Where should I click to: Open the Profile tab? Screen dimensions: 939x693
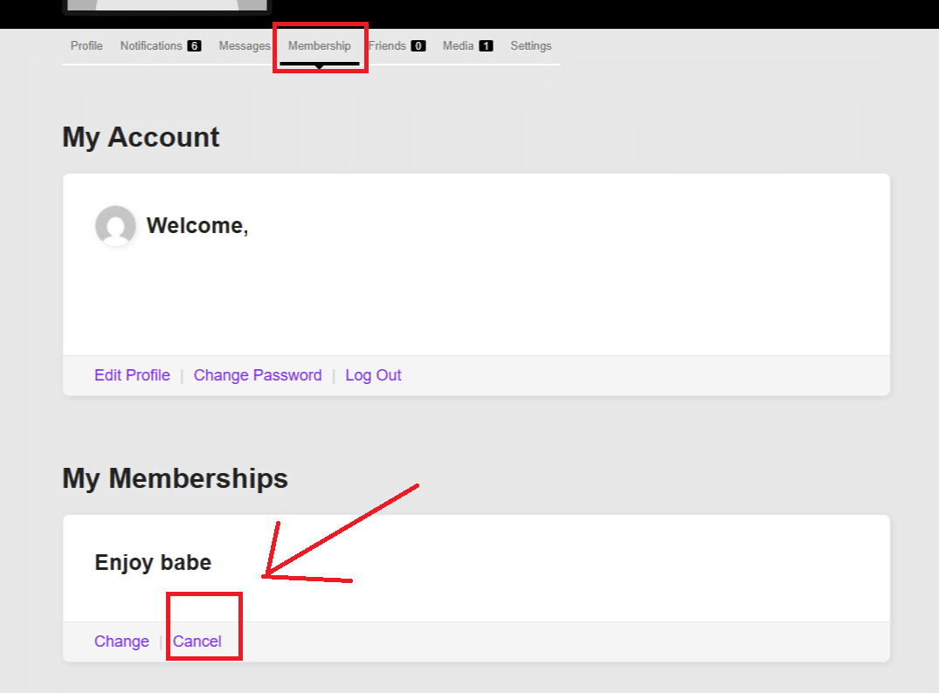86,46
